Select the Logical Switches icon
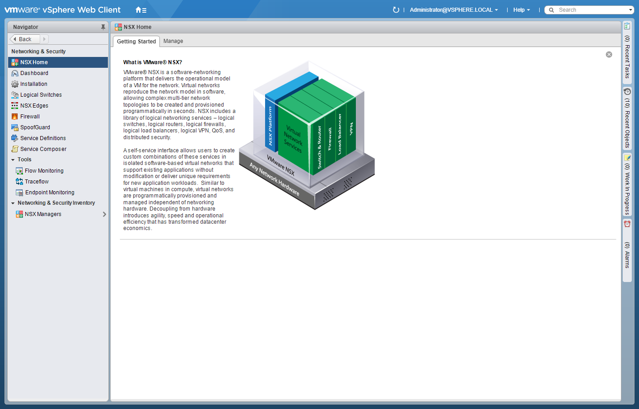Screen dimensions: 639x409 (x=15, y=95)
